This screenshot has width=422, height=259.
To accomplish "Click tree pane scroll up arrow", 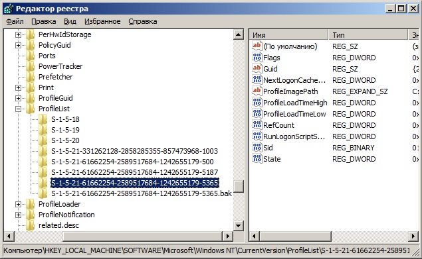I will [x=238, y=34].
